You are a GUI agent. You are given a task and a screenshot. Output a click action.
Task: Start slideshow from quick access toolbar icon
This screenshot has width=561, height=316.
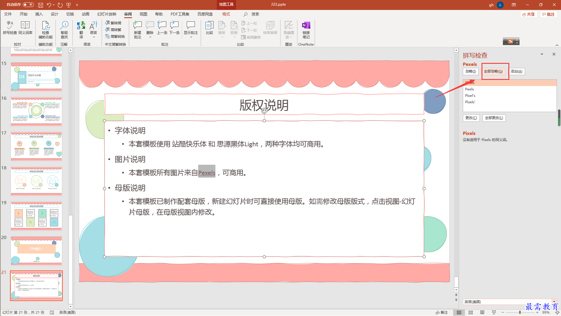pos(69,5)
